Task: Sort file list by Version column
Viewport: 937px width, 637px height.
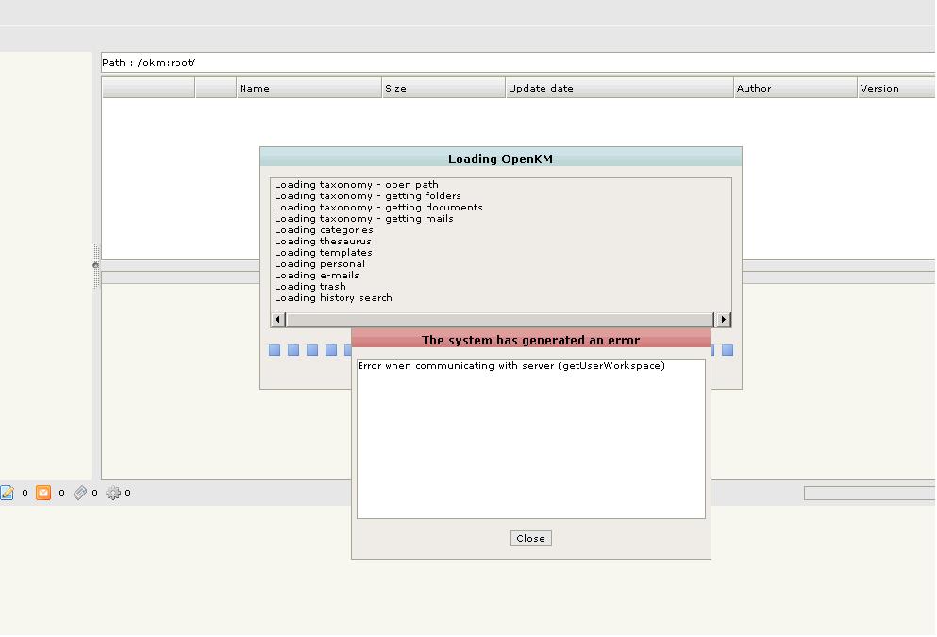Action: coord(895,88)
